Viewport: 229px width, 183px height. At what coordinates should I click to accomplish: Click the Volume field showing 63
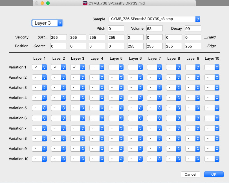pos(155,28)
